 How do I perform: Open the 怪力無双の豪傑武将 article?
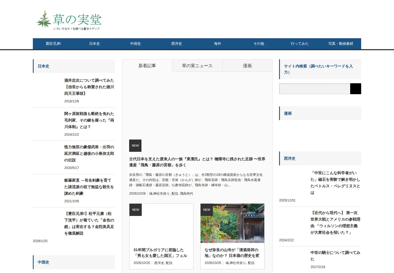(x=89, y=153)
